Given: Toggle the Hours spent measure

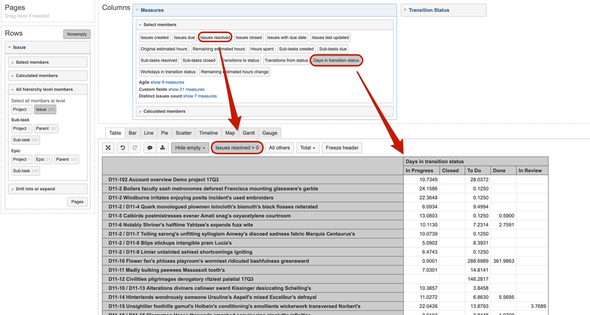Looking at the screenshot, I should [262, 49].
